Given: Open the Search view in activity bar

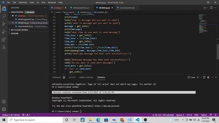Looking at the screenshot, I should pyautogui.click(x=4, y=16).
